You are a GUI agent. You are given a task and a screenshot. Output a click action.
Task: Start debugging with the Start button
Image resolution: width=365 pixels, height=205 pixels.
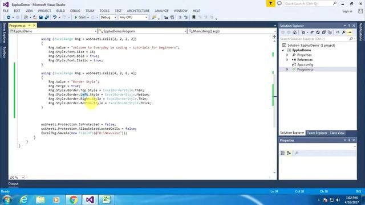pos(80,18)
